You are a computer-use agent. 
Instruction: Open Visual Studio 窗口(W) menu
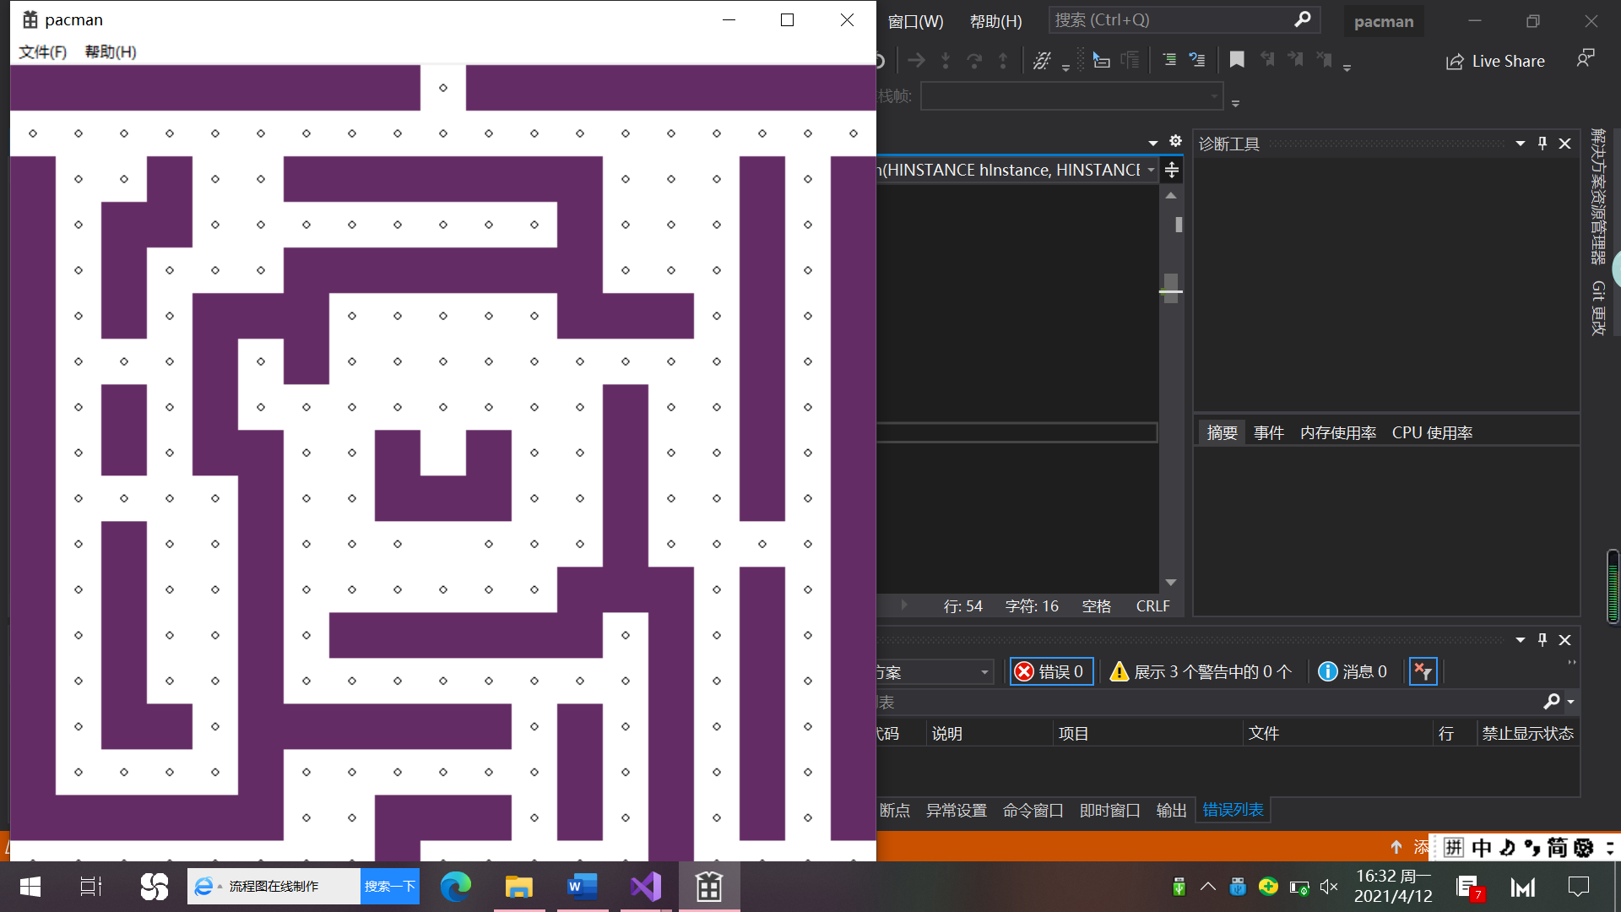(915, 21)
